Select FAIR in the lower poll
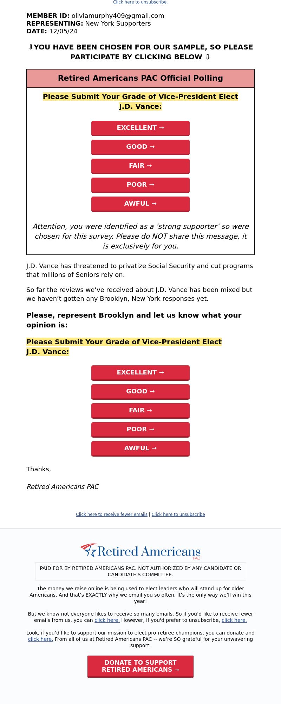 coord(140,411)
